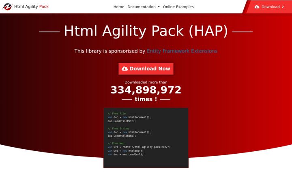Click the '// From Web' code comment

tap(116, 143)
